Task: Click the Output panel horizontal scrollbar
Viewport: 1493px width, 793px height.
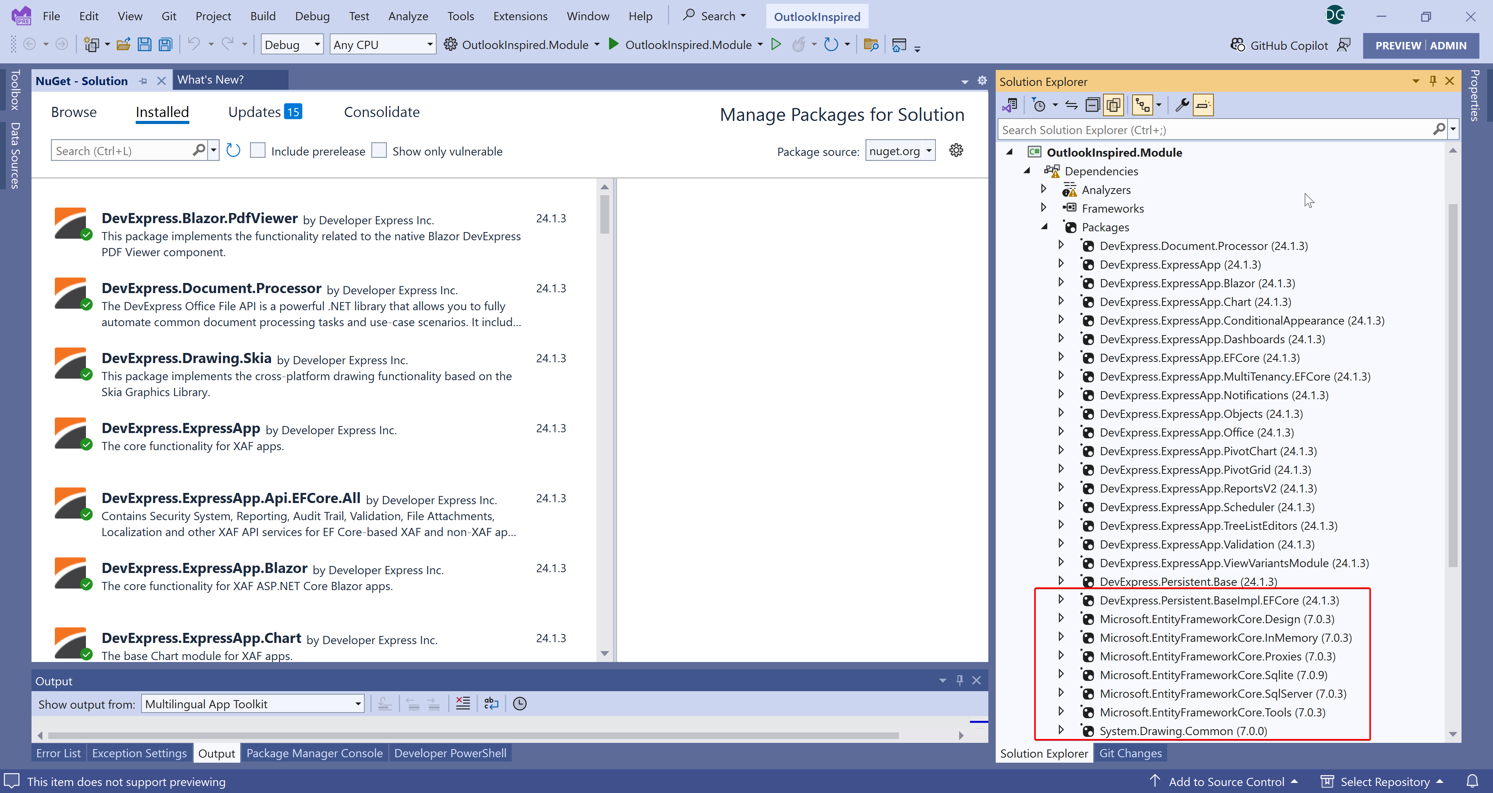Action: click(473, 735)
